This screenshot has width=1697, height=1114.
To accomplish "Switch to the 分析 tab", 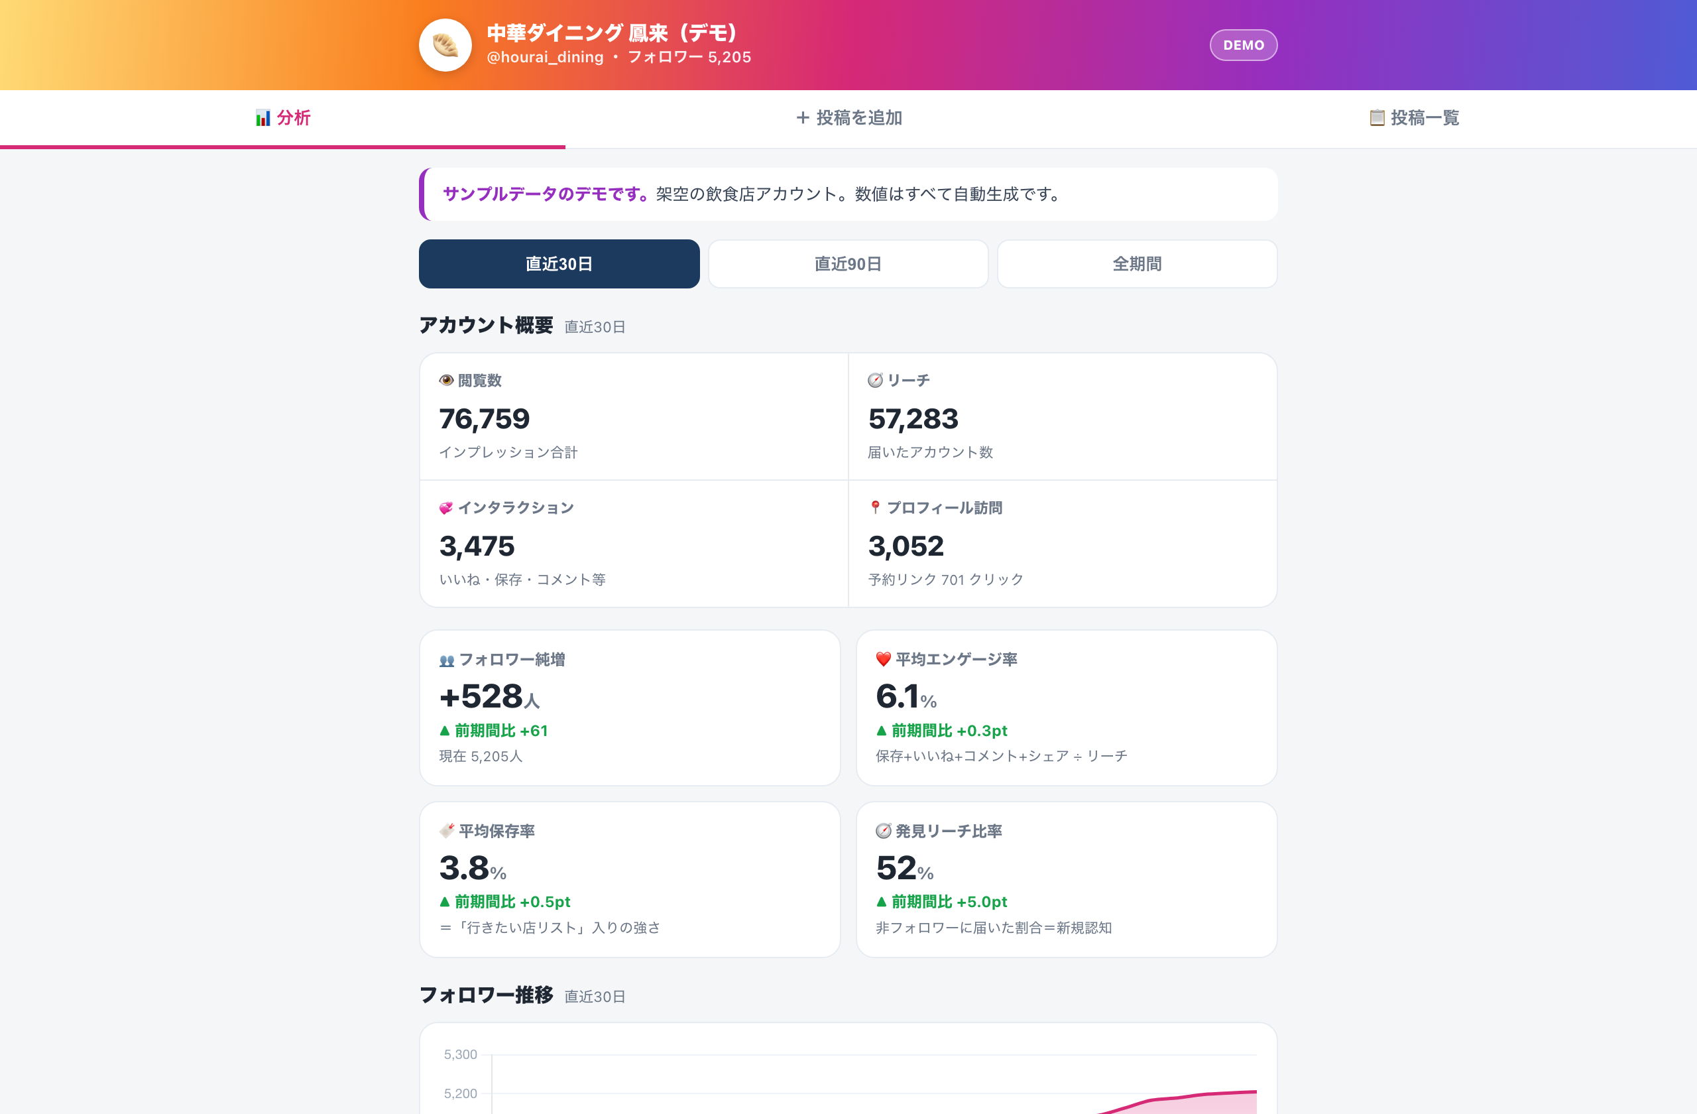I will [283, 117].
